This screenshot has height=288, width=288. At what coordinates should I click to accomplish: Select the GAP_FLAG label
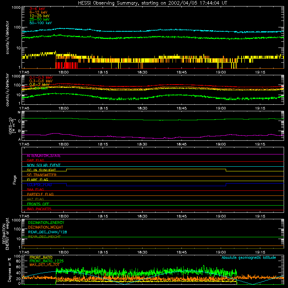(x=35, y=160)
